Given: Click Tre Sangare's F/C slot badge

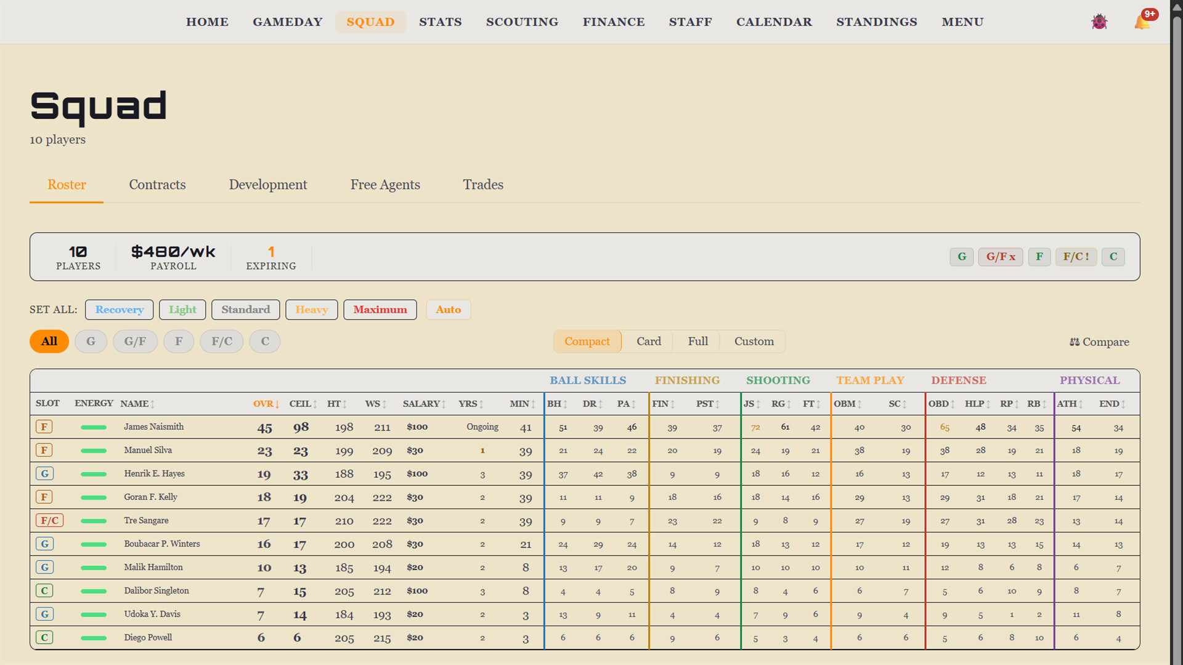Looking at the screenshot, I should [50, 520].
